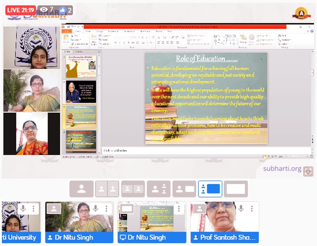Align text left in the Paragraph group
Image resolution: width=317 pixels, height=246 pixels.
point(159,43)
